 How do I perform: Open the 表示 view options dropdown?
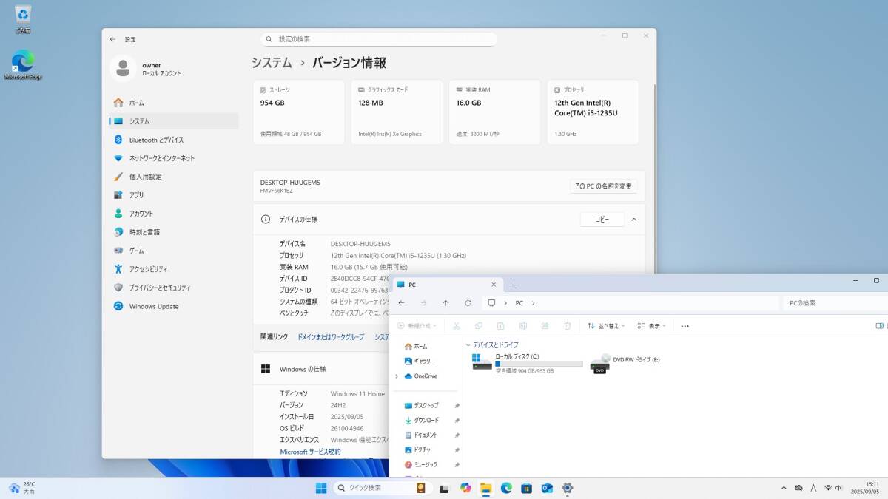point(650,326)
